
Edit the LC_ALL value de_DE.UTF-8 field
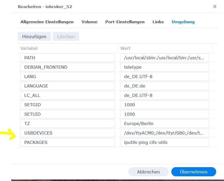coord(165,95)
